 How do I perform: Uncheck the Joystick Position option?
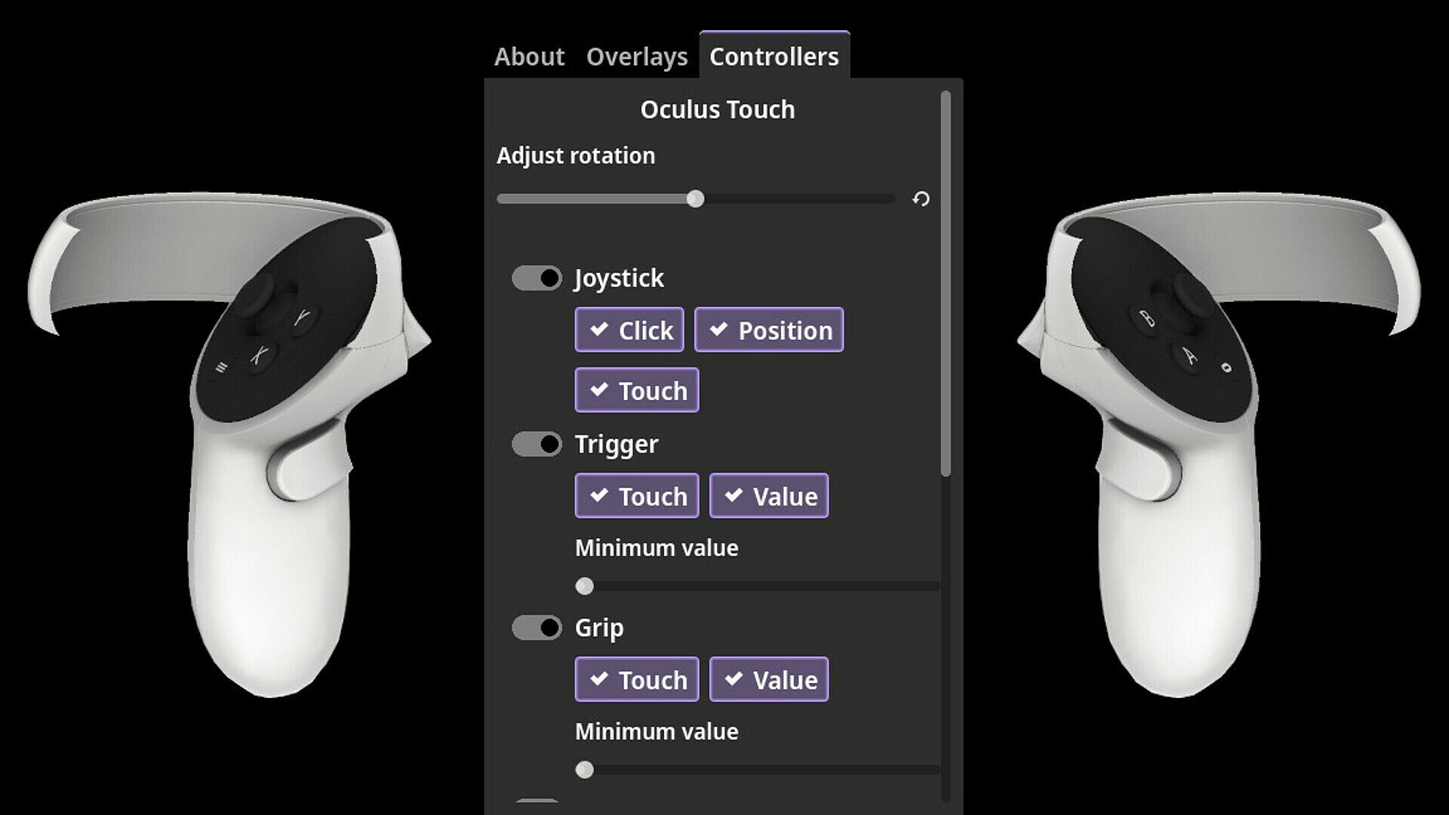click(x=769, y=330)
